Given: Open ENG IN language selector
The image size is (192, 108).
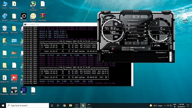Looking at the screenshot, I should click(175, 106).
